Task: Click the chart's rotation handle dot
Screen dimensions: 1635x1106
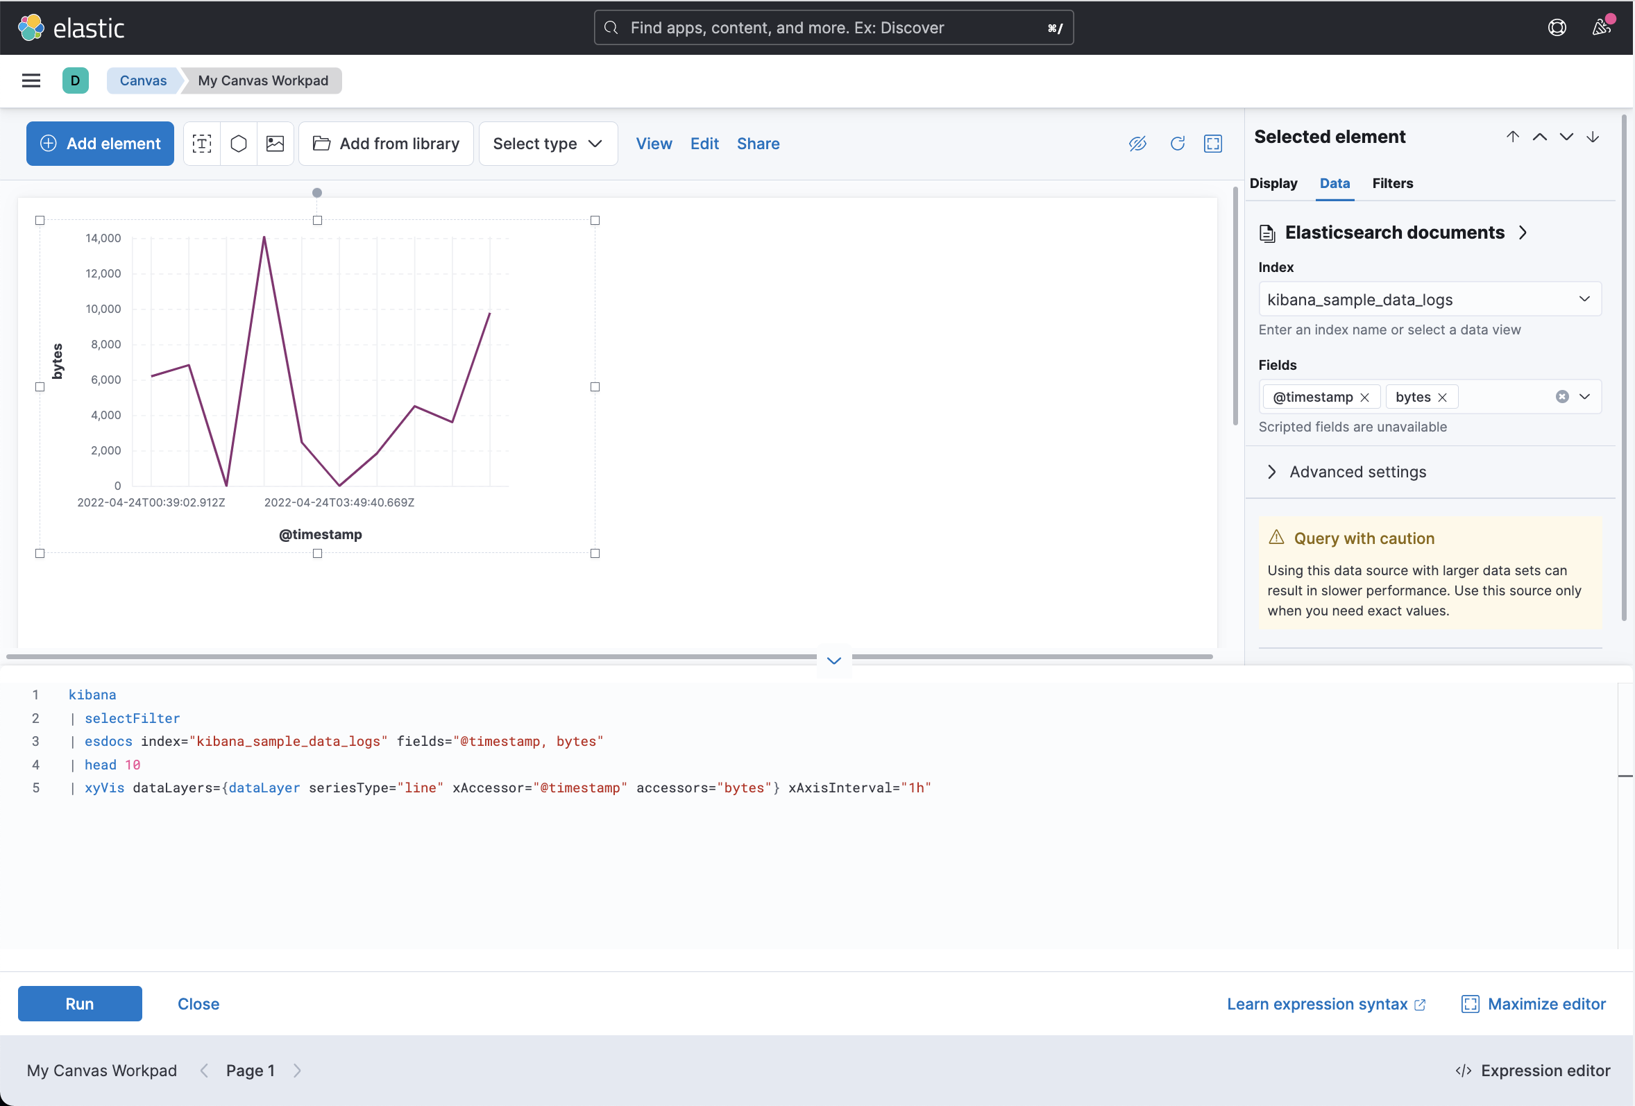Action: click(317, 193)
